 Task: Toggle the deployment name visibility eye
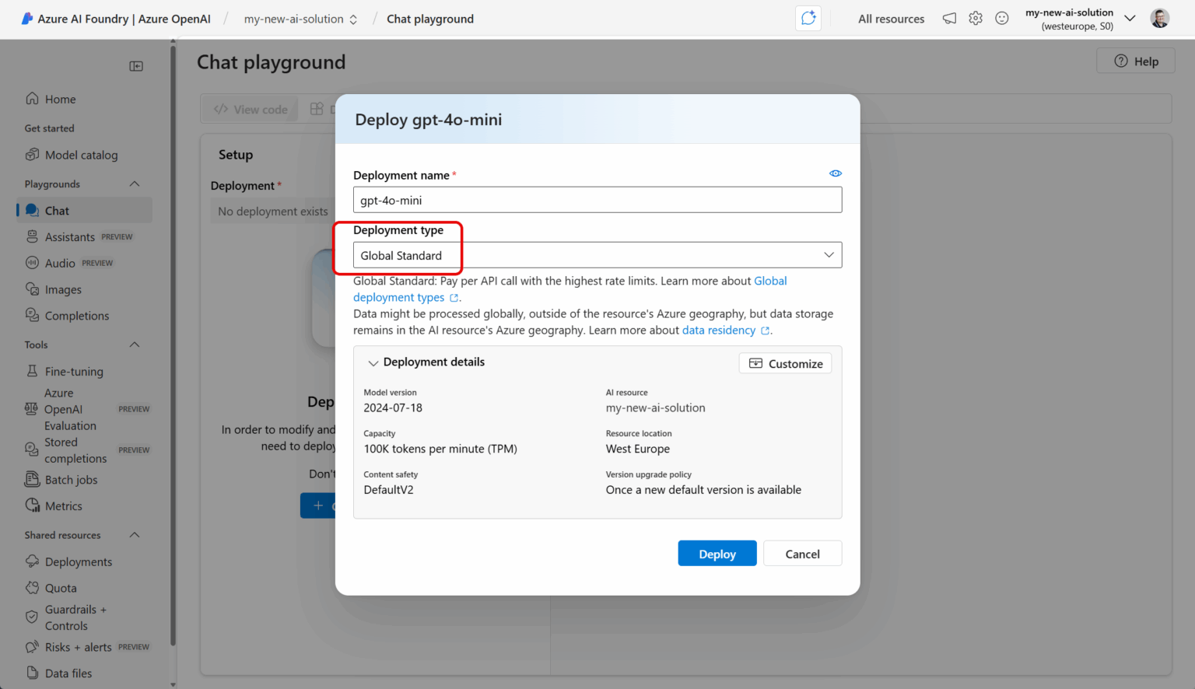835,173
